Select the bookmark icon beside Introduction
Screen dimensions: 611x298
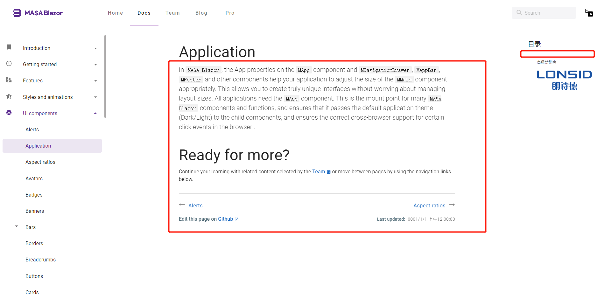(x=9, y=47)
